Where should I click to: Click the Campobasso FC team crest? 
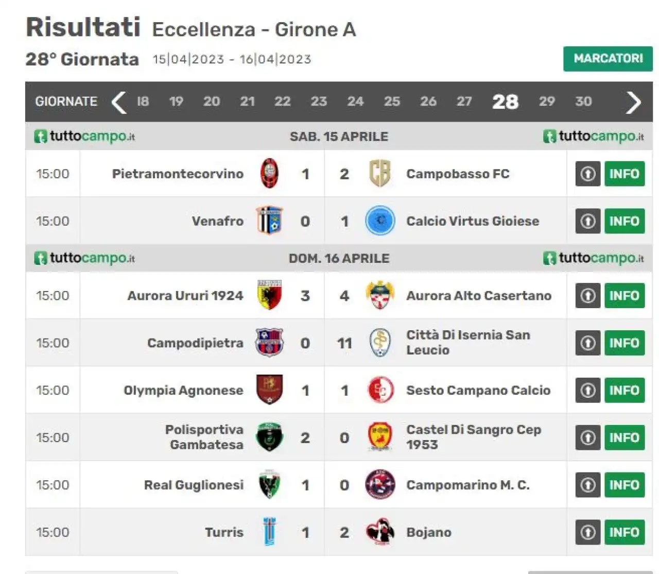click(x=380, y=174)
